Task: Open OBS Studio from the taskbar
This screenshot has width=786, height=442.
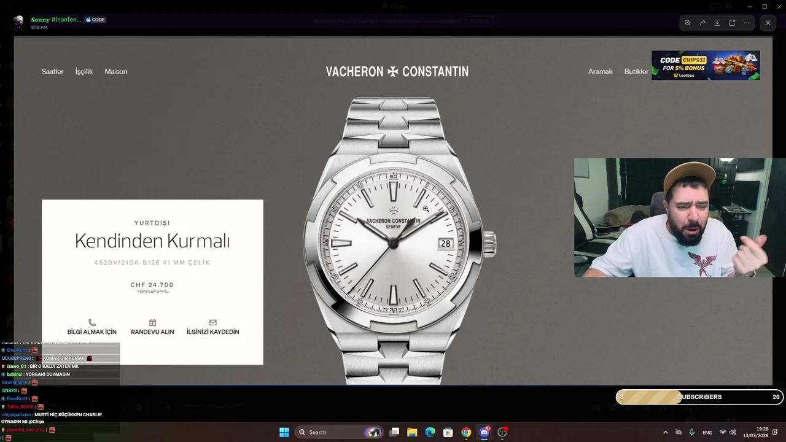Action: [502, 432]
